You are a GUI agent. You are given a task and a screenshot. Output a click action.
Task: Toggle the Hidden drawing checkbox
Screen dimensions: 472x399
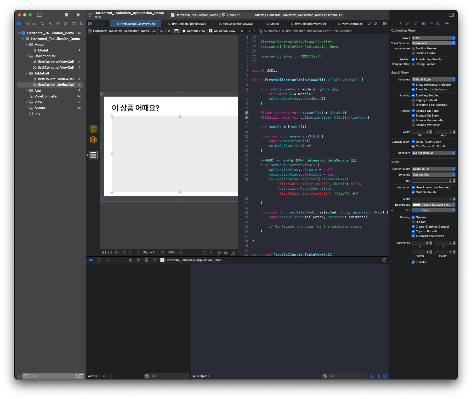[x=413, y=222]
